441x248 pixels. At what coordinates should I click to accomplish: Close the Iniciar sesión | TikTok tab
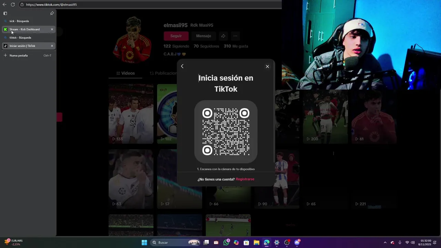(52, 46)
